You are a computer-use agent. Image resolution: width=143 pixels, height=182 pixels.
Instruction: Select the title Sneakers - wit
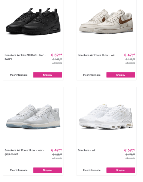point(87,150)
